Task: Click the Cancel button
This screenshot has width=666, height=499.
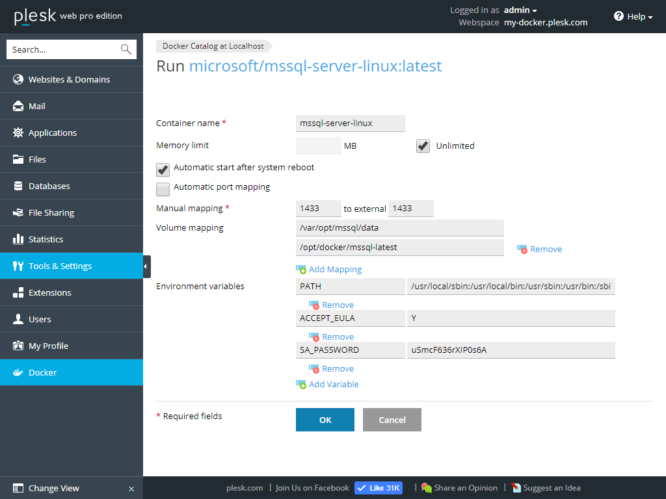Action: pos(392,420)
